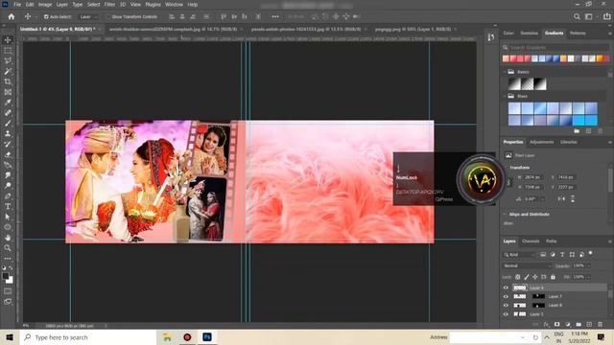614x345 pixels.
Task: Select the Move tool in the toolbox
Action: pos(8,40)
